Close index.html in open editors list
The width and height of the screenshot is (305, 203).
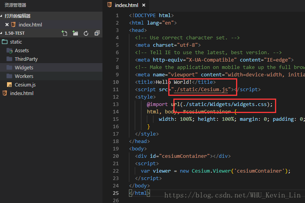[7, 25]
